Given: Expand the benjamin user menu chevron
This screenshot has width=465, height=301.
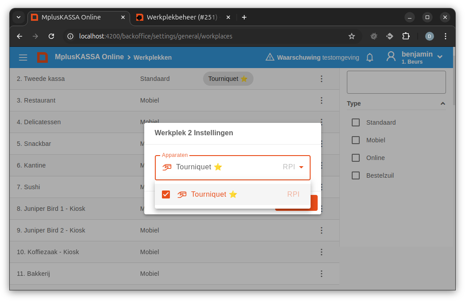Looking at the screenshot, I should click(440, 57).
